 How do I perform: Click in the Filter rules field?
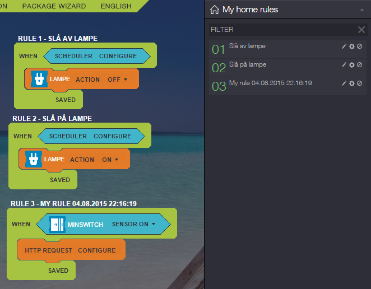[x=280, y=29]
